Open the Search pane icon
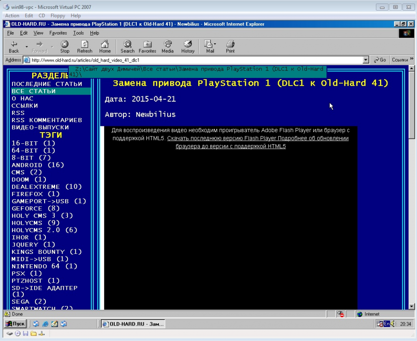 [127, 47]
